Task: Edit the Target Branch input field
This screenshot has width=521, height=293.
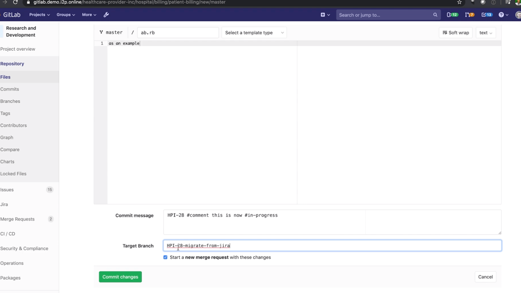Action: 303,246
